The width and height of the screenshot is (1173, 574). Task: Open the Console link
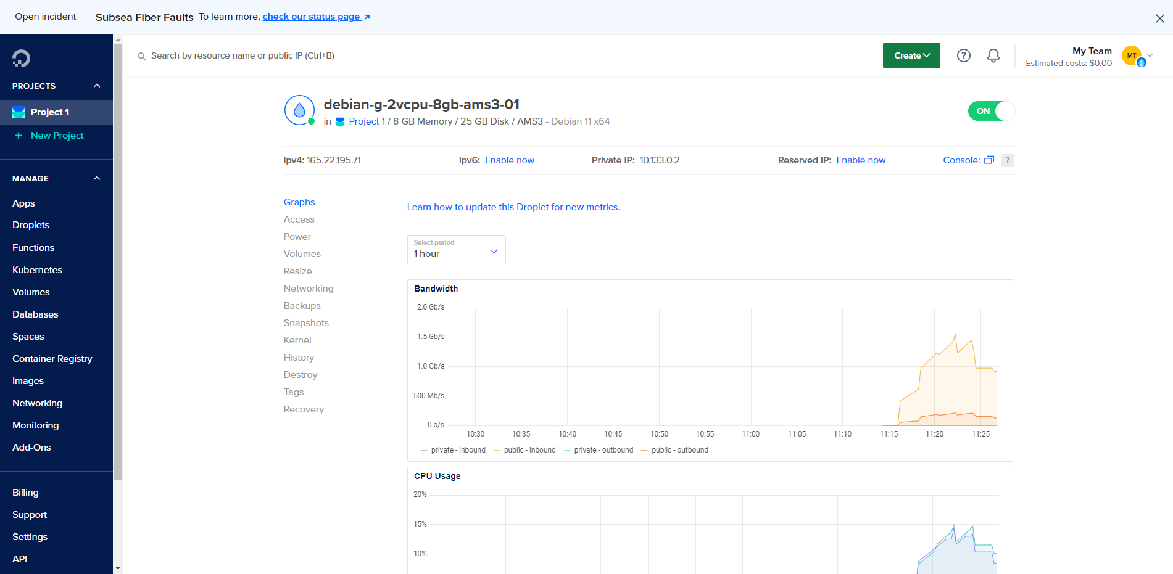click(961, 160)
